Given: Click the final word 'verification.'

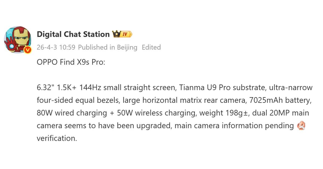Looking at the screenshot, I should (57, 138).
